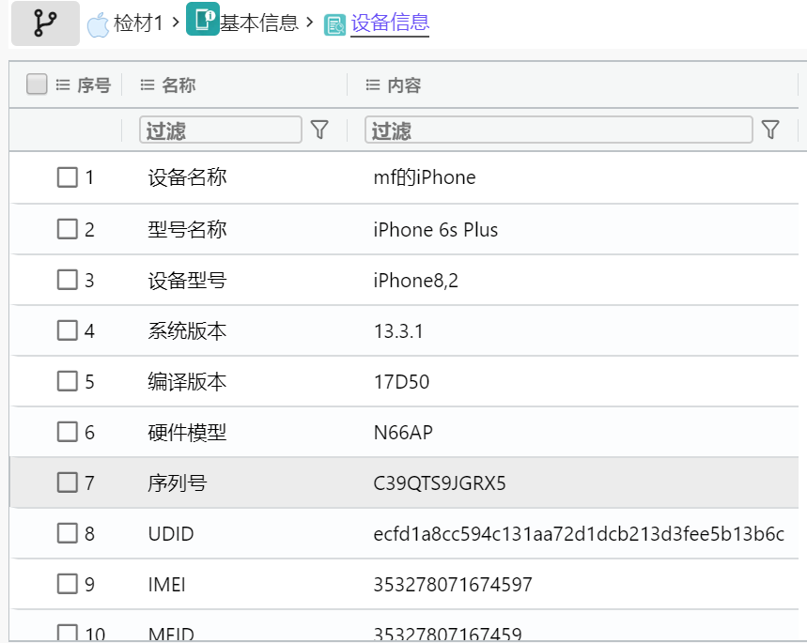Click the 编译版本 name cell
The height and width of the screenshot is (643, 807).
pos(187,382)
